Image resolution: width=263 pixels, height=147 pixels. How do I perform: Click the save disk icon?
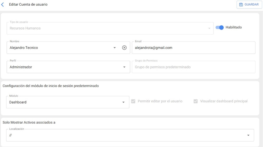pos(241,5)
